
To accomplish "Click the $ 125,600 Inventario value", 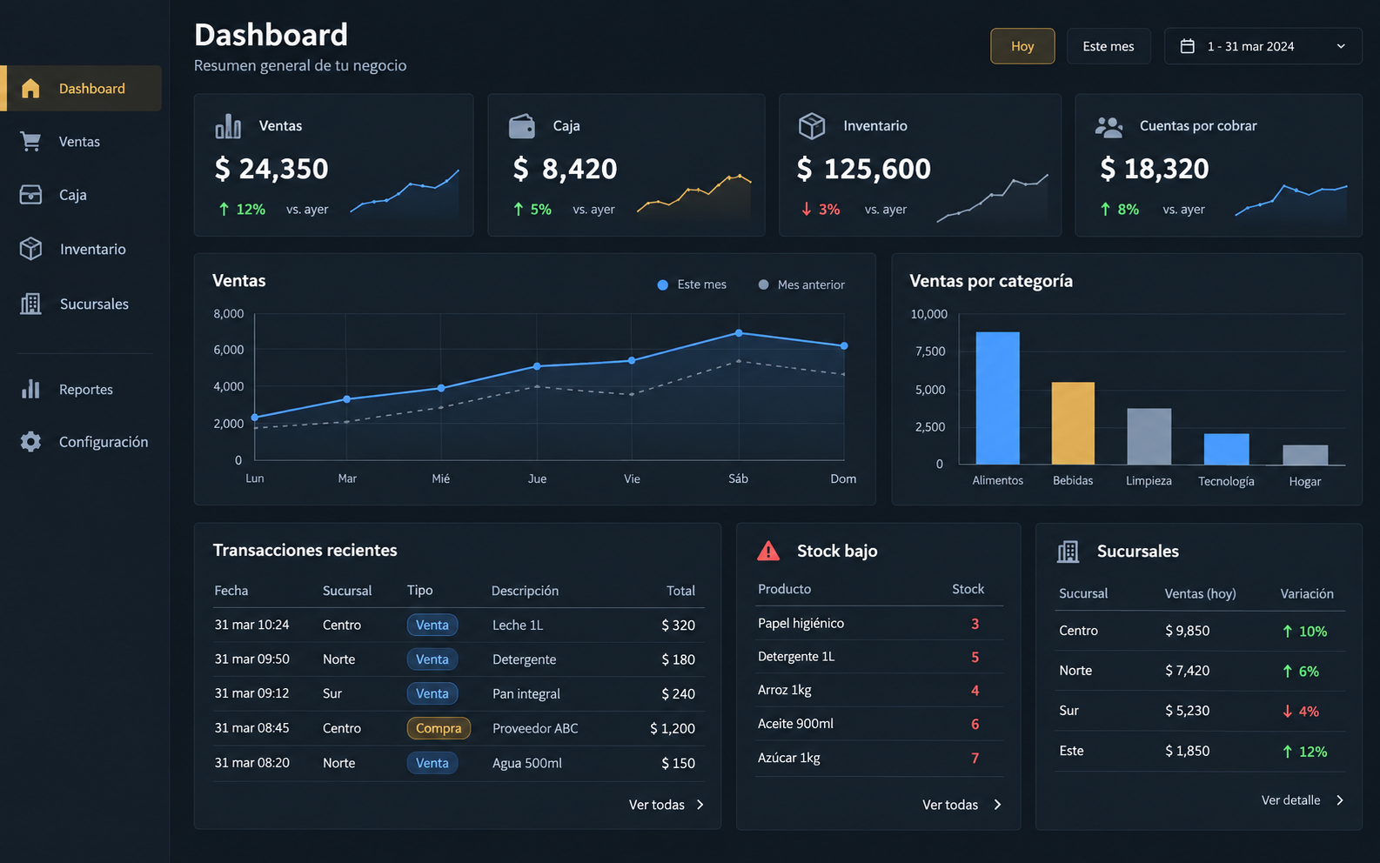I will (864, 169).
